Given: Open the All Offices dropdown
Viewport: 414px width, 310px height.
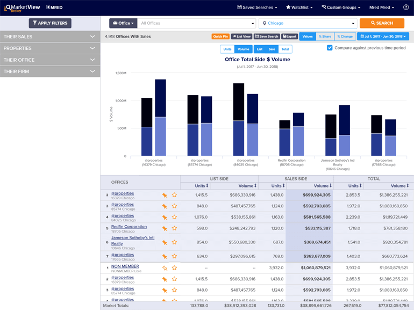Looking at the screenshot, I should pyautogui.click(x=197, y=23).
